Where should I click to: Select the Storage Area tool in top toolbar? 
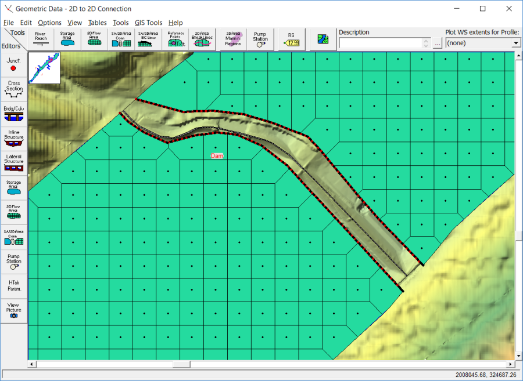click(x=67, y=39)
